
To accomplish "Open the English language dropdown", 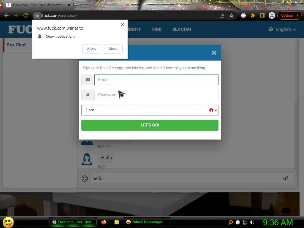I will pyautogui.click(x=282, y=29).
